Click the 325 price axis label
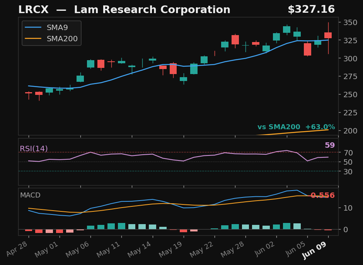This screenshot has height=265, width=363. point(350,41)
